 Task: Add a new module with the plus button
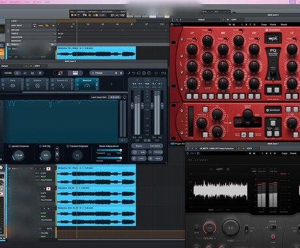click(111, 84)
